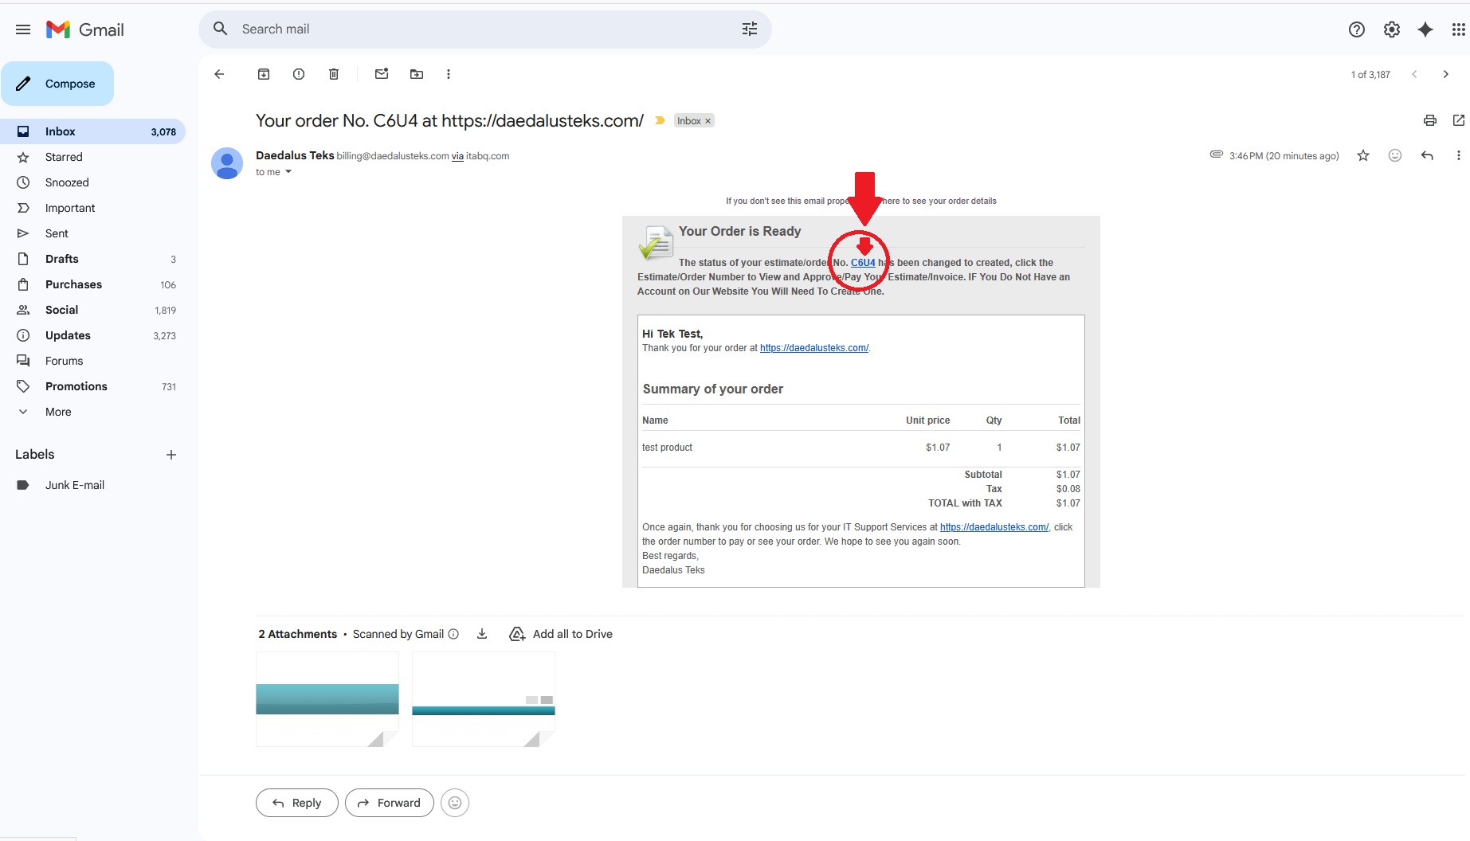Open Settings gear icon
The image size is (1470, 841).
[x=1392, y=29]
